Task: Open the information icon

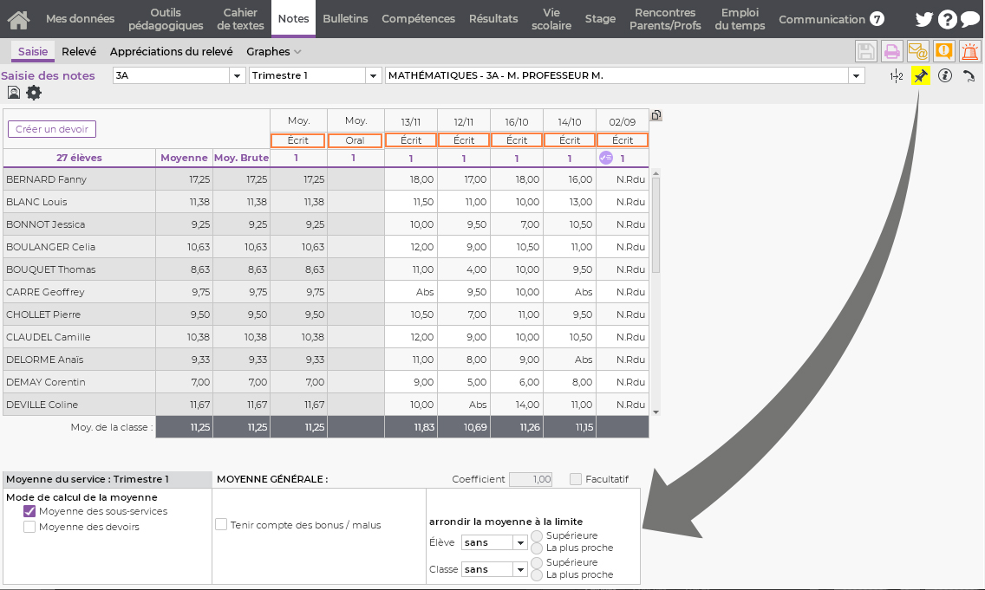Action: click(x=945, y=76)
